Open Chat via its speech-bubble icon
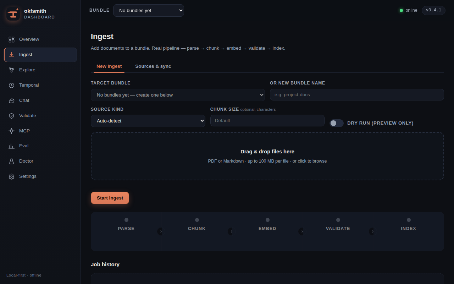 pos(11,100)
